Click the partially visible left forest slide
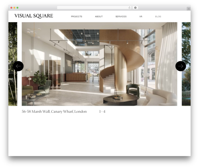Image resolution: width=199 pixels, height=168 pixels. tap(13, 64)
